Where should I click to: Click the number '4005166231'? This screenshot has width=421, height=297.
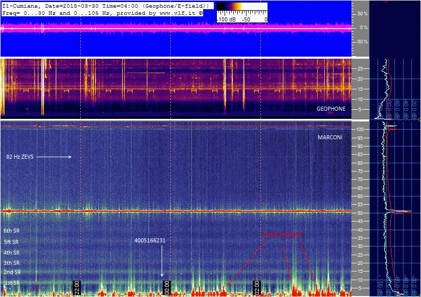[150, 240]
